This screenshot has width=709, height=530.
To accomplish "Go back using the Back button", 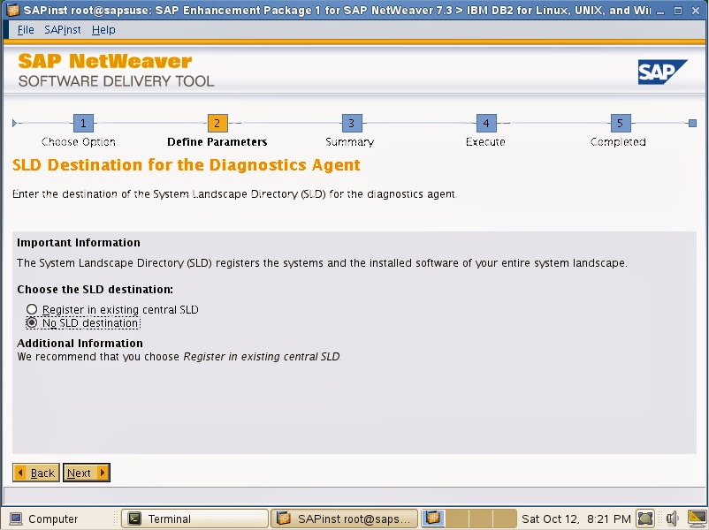I will (x=35, y=473).
